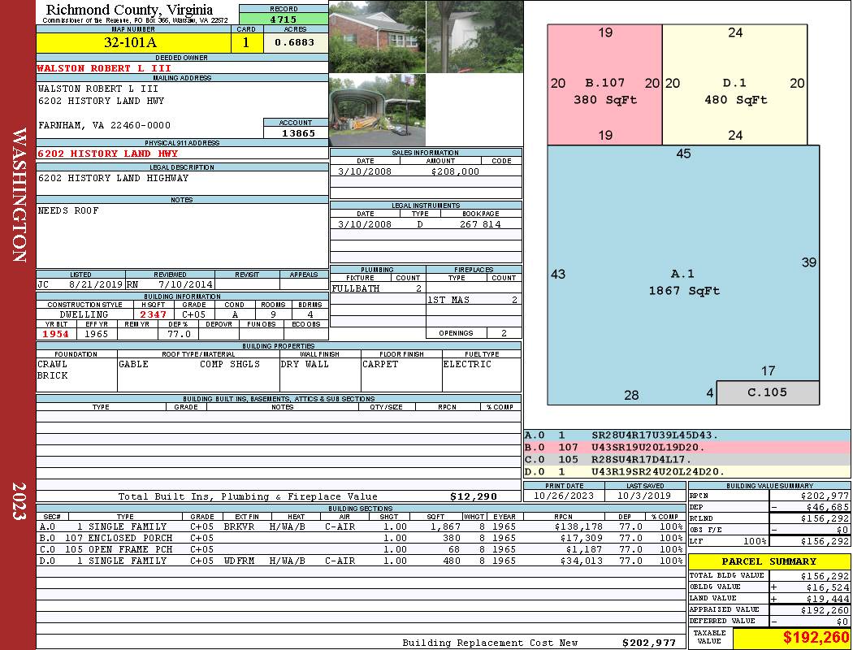This screenshot has width=853, height=650.
Task: Click FULLBATH plumbing fixture row
Action: (x=378, y=288)
